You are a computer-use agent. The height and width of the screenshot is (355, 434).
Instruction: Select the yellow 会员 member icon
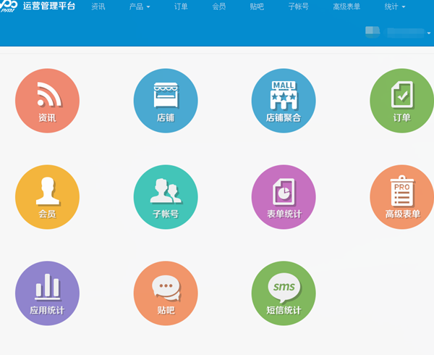47,197
